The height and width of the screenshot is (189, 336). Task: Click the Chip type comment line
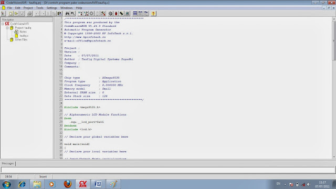[x=92, y=78]
